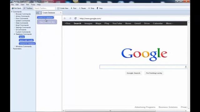Pause the running script
The image size is (200, 112).
(82, 8)
